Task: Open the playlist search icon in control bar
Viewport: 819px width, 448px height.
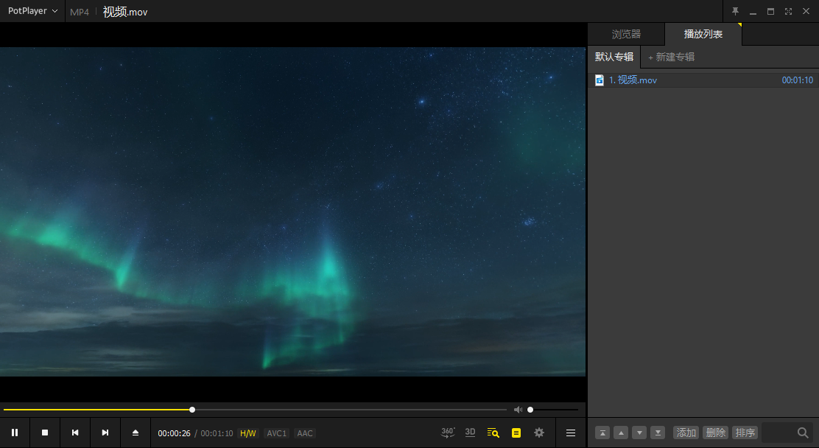Action: click(x=493, y=433)
